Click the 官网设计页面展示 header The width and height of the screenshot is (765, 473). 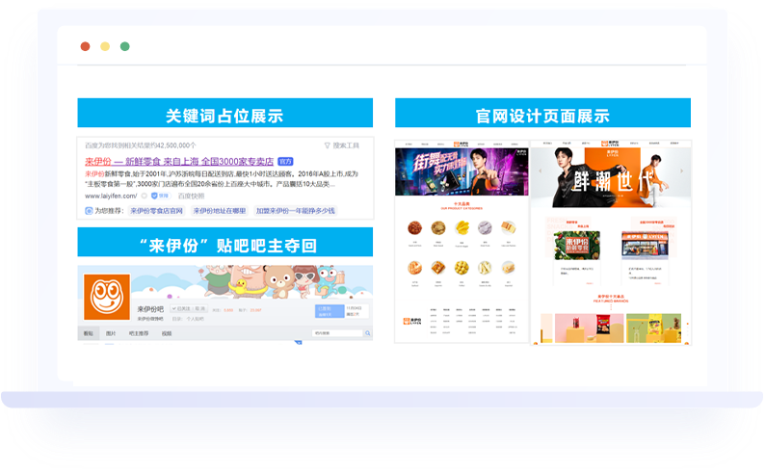pos(542,113)
